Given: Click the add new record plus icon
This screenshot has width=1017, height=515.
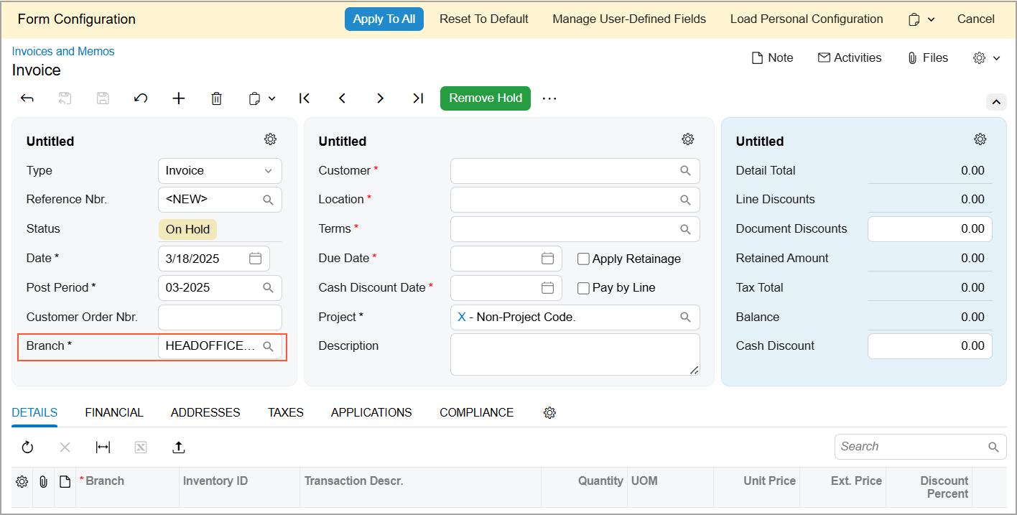Looking at the screenshot, I should 179,98.
